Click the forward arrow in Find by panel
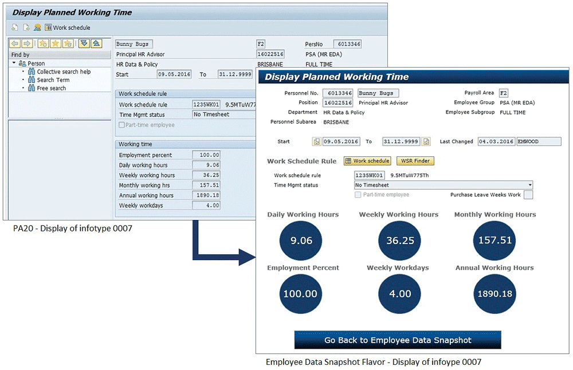The width and height of the screenshot is (573, 370). click(26, 44)
